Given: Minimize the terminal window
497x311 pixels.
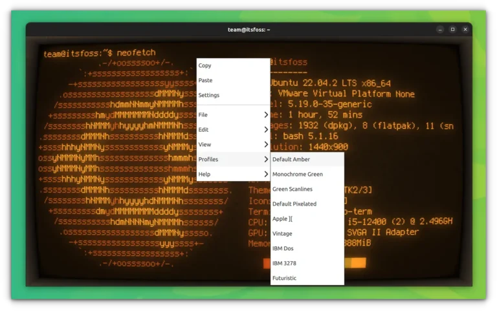Looking at the screenshot, I should (x=440, y=29).
